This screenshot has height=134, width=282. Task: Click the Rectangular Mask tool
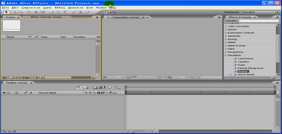(x=51, y=12)
